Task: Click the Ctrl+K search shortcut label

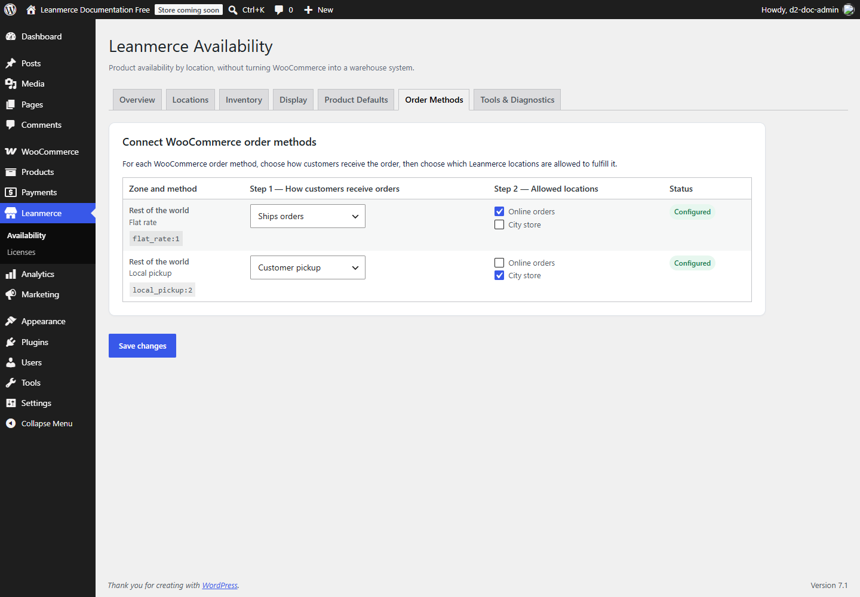Action: click(x=253, y=10)
